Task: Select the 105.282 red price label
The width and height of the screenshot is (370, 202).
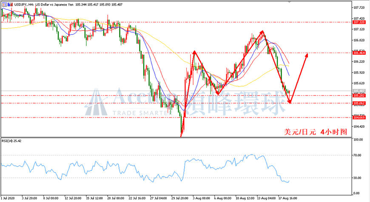Action: [359, 95]
